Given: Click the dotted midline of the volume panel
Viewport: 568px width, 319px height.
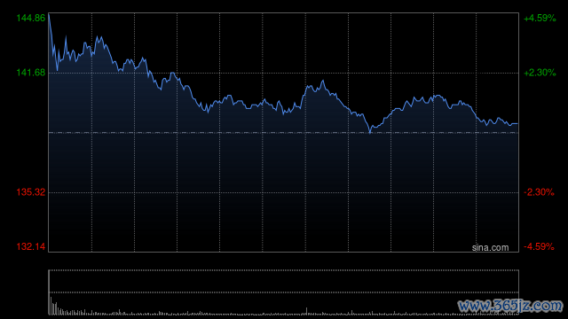Looking at the screenshot, I should click(x=284, y=292).
